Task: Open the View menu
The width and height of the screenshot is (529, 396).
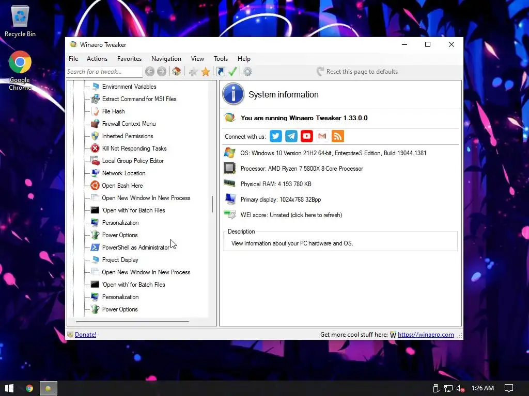Action: [x=197, y=59]
